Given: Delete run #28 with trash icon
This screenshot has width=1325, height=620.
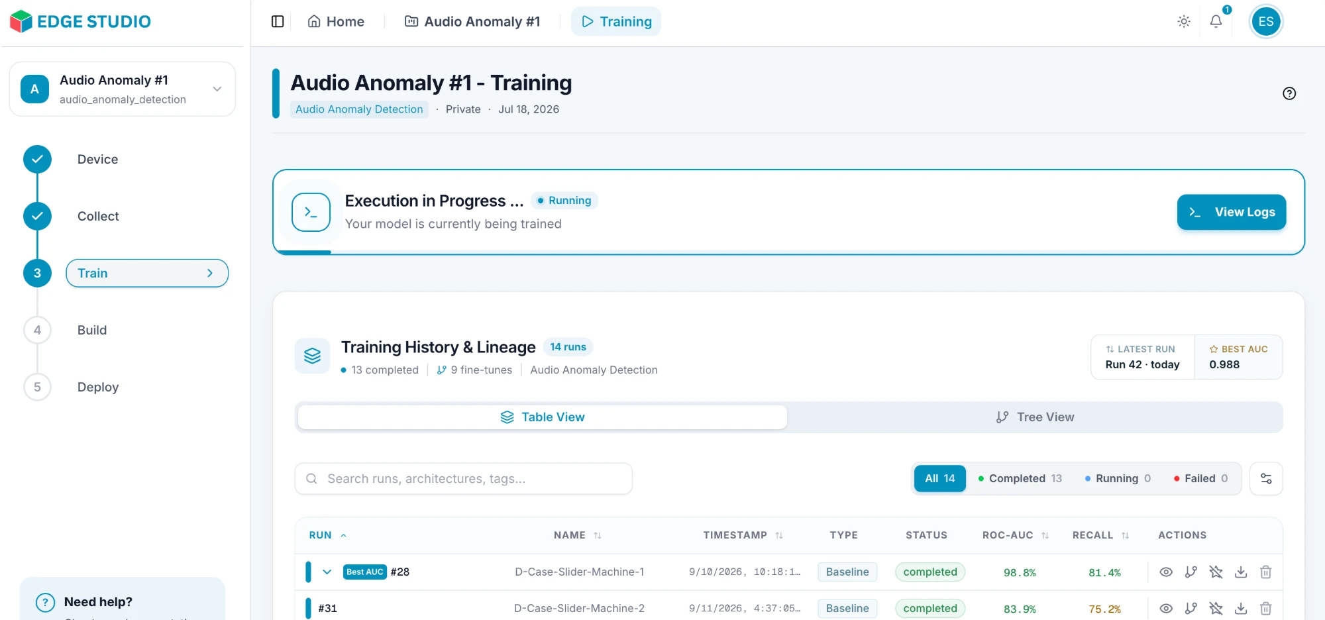Looking at the screenshot, I should (x=1265, y=572).
